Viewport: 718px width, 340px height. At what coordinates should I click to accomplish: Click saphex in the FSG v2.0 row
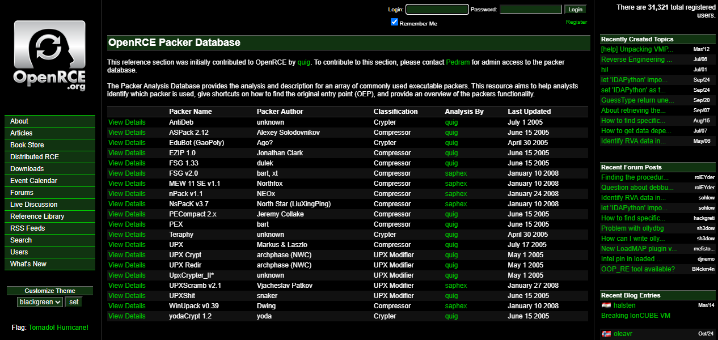coord(456,173)
